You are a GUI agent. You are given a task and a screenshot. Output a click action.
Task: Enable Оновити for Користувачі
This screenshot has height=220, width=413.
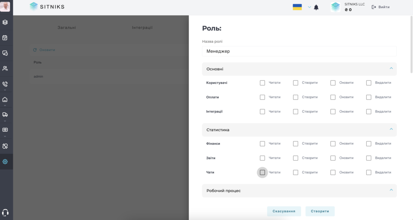tap(333, 83)
